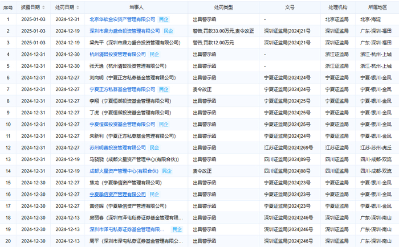Image resolution: width=399 pixels, height=247 pixels.
Task: Click the 所属地区 column header
Action: 377,7
